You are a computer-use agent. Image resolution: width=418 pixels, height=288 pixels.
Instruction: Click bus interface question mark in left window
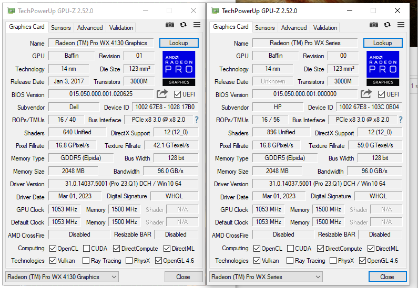click(197, 120)
